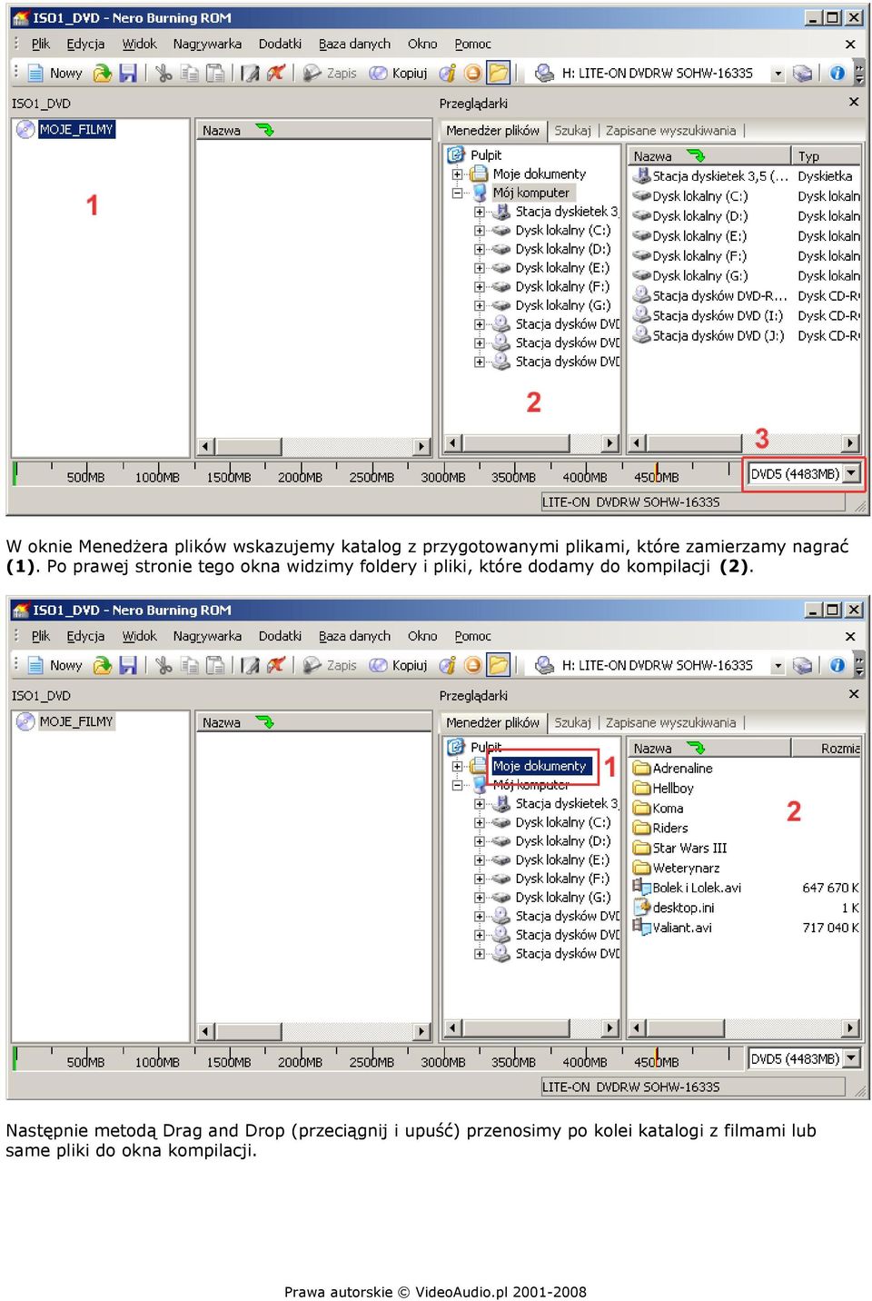The width and height of the screenshot is (872, 1301).
Task: Click Nowy compilation icon in lower Nero window
Action: 54,666
